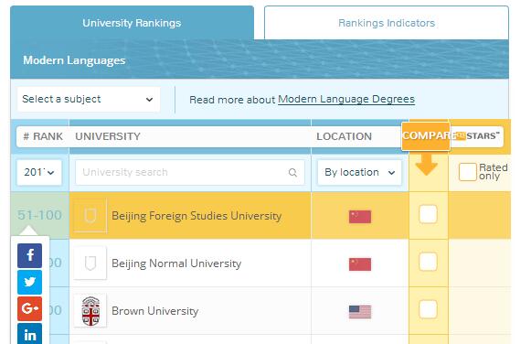Select the University Rankings tab
Image resolution: width=531 pixels, height=344 pixels.
[132, 23]
